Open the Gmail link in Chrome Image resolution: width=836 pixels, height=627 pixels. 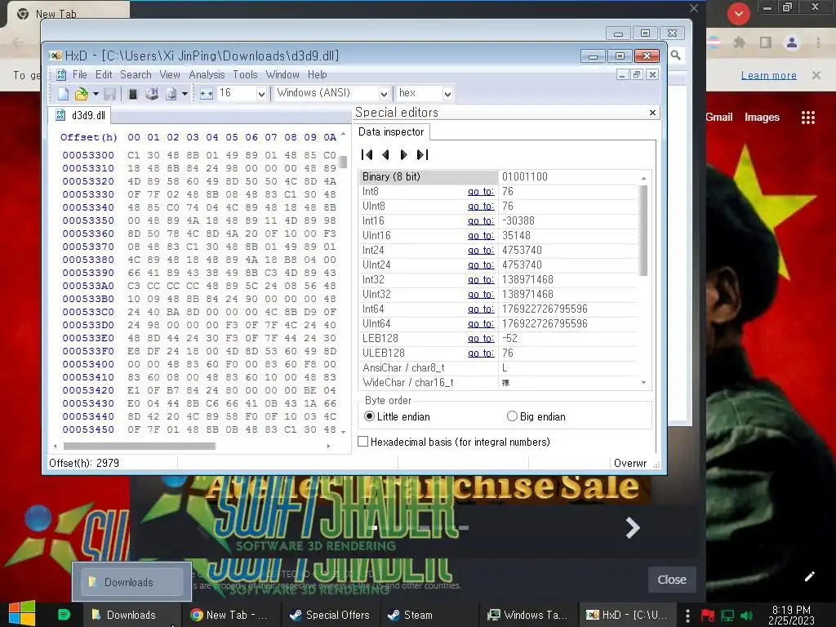coord(719,117)
